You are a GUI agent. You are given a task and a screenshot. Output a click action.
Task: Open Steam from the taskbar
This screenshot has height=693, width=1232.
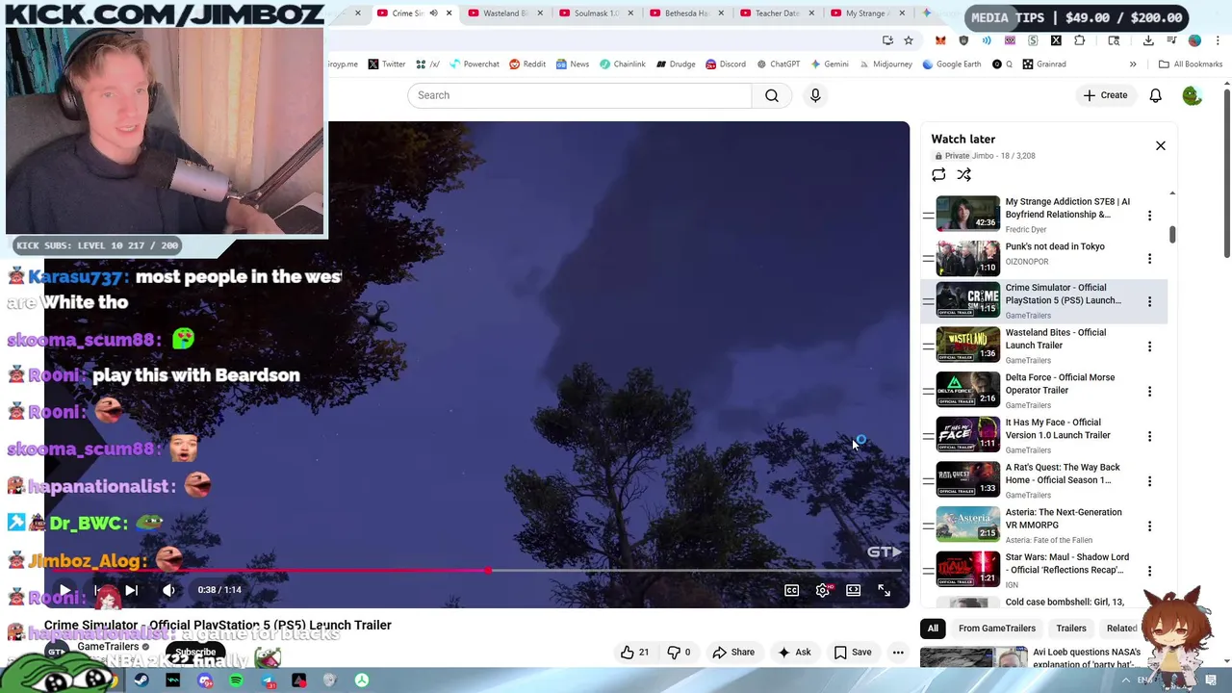[141, 680]
